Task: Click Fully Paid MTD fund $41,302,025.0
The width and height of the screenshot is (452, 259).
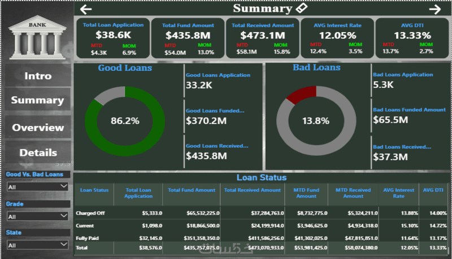Action: click(x=311, y=238)
